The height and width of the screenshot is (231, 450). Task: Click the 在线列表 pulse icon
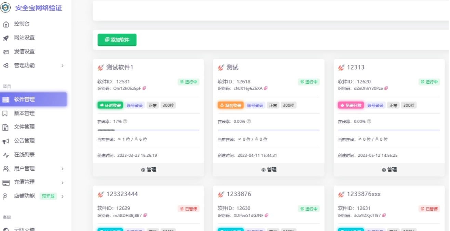(x=6, y=155)
